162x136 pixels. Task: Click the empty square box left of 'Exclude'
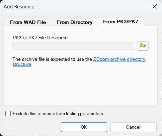pyautogui.click(x=8, y=114)
